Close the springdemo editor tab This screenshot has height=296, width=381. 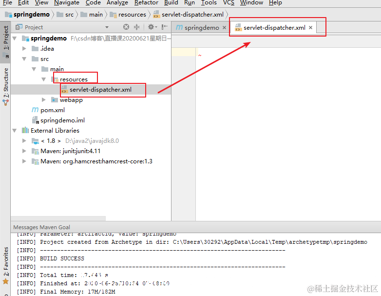(x=224, y=28)
